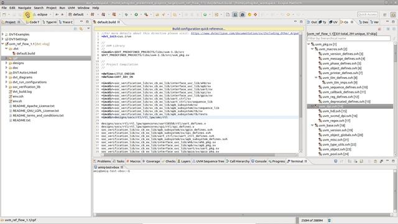The height and width of the screenshot is (224, 398).
Task: Click garbage collector icon in status bar
Action: [329, 220]
